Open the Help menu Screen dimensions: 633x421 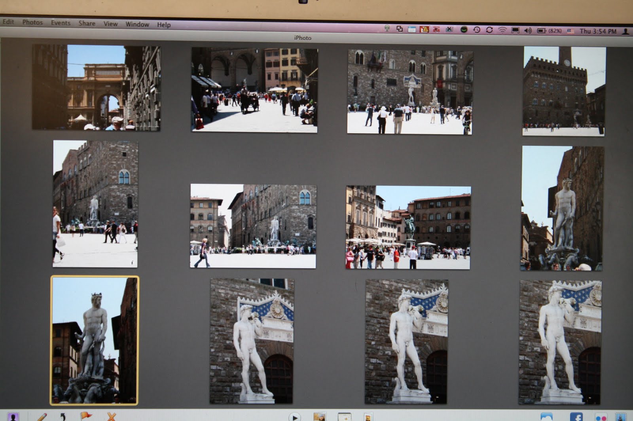(x=164, y=25)
